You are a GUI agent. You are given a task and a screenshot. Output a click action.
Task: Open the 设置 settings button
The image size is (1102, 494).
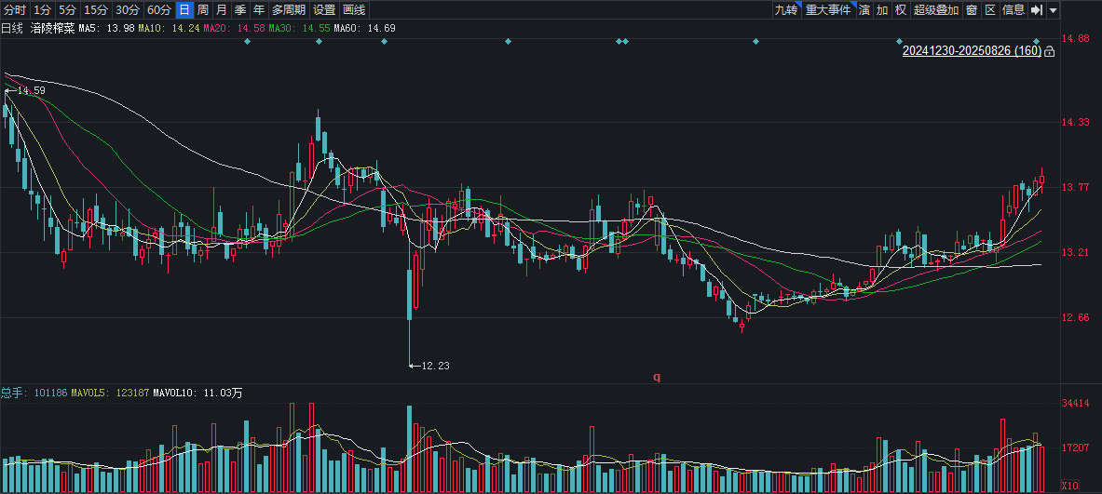(x=324, y=10)
